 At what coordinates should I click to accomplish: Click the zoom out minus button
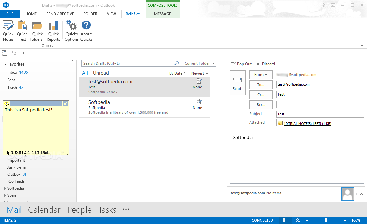(307, 220)
